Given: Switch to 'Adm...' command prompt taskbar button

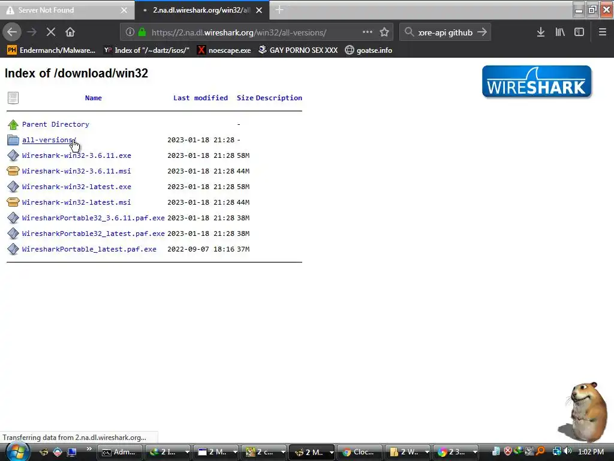Looking at the screenshot, I should click(x=119, y=452).
